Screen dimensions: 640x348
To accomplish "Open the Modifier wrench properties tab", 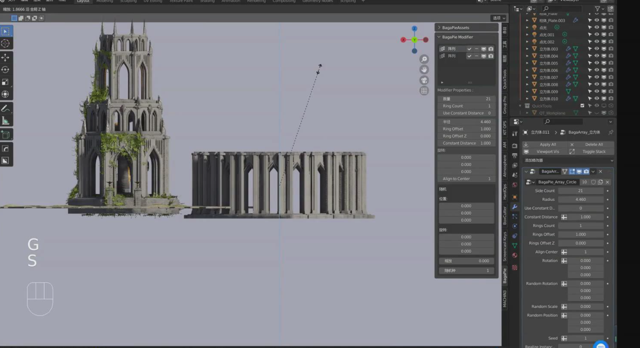I will [x=515, y=207].
